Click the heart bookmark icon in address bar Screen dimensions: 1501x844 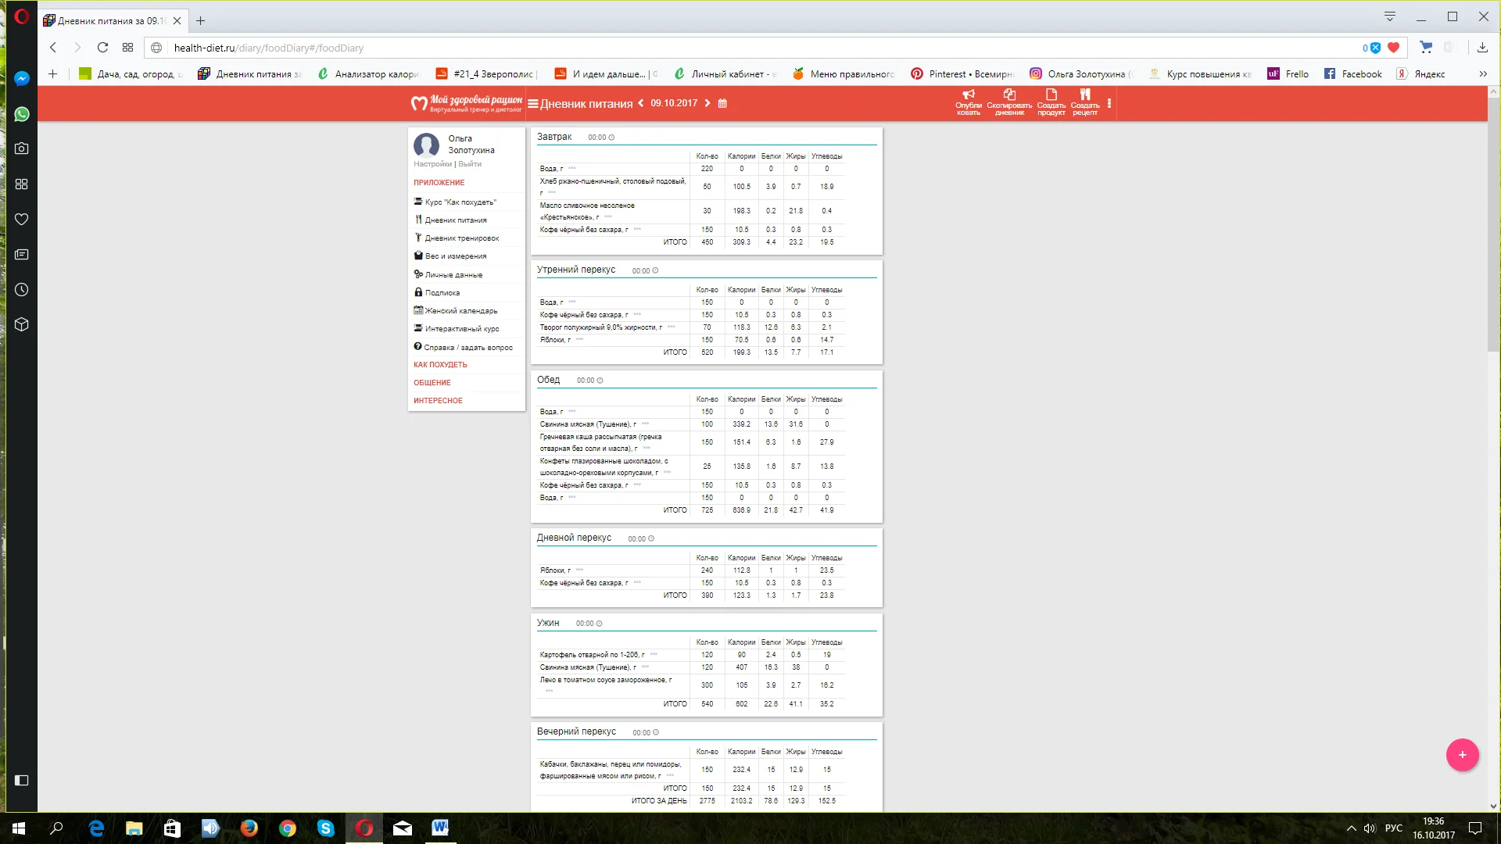(x=1393, y=48)
